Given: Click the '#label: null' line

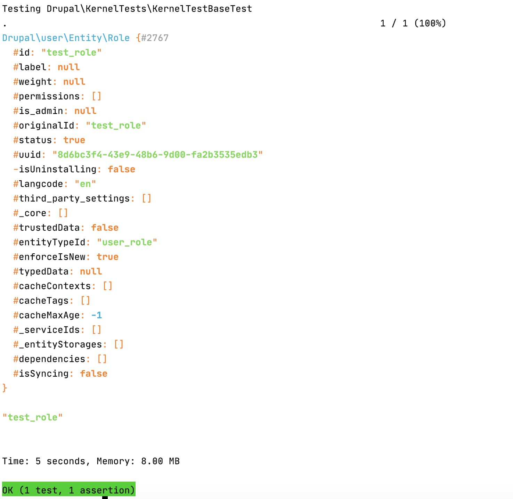Looking at the screenshot, I should [x=47, y=67].
